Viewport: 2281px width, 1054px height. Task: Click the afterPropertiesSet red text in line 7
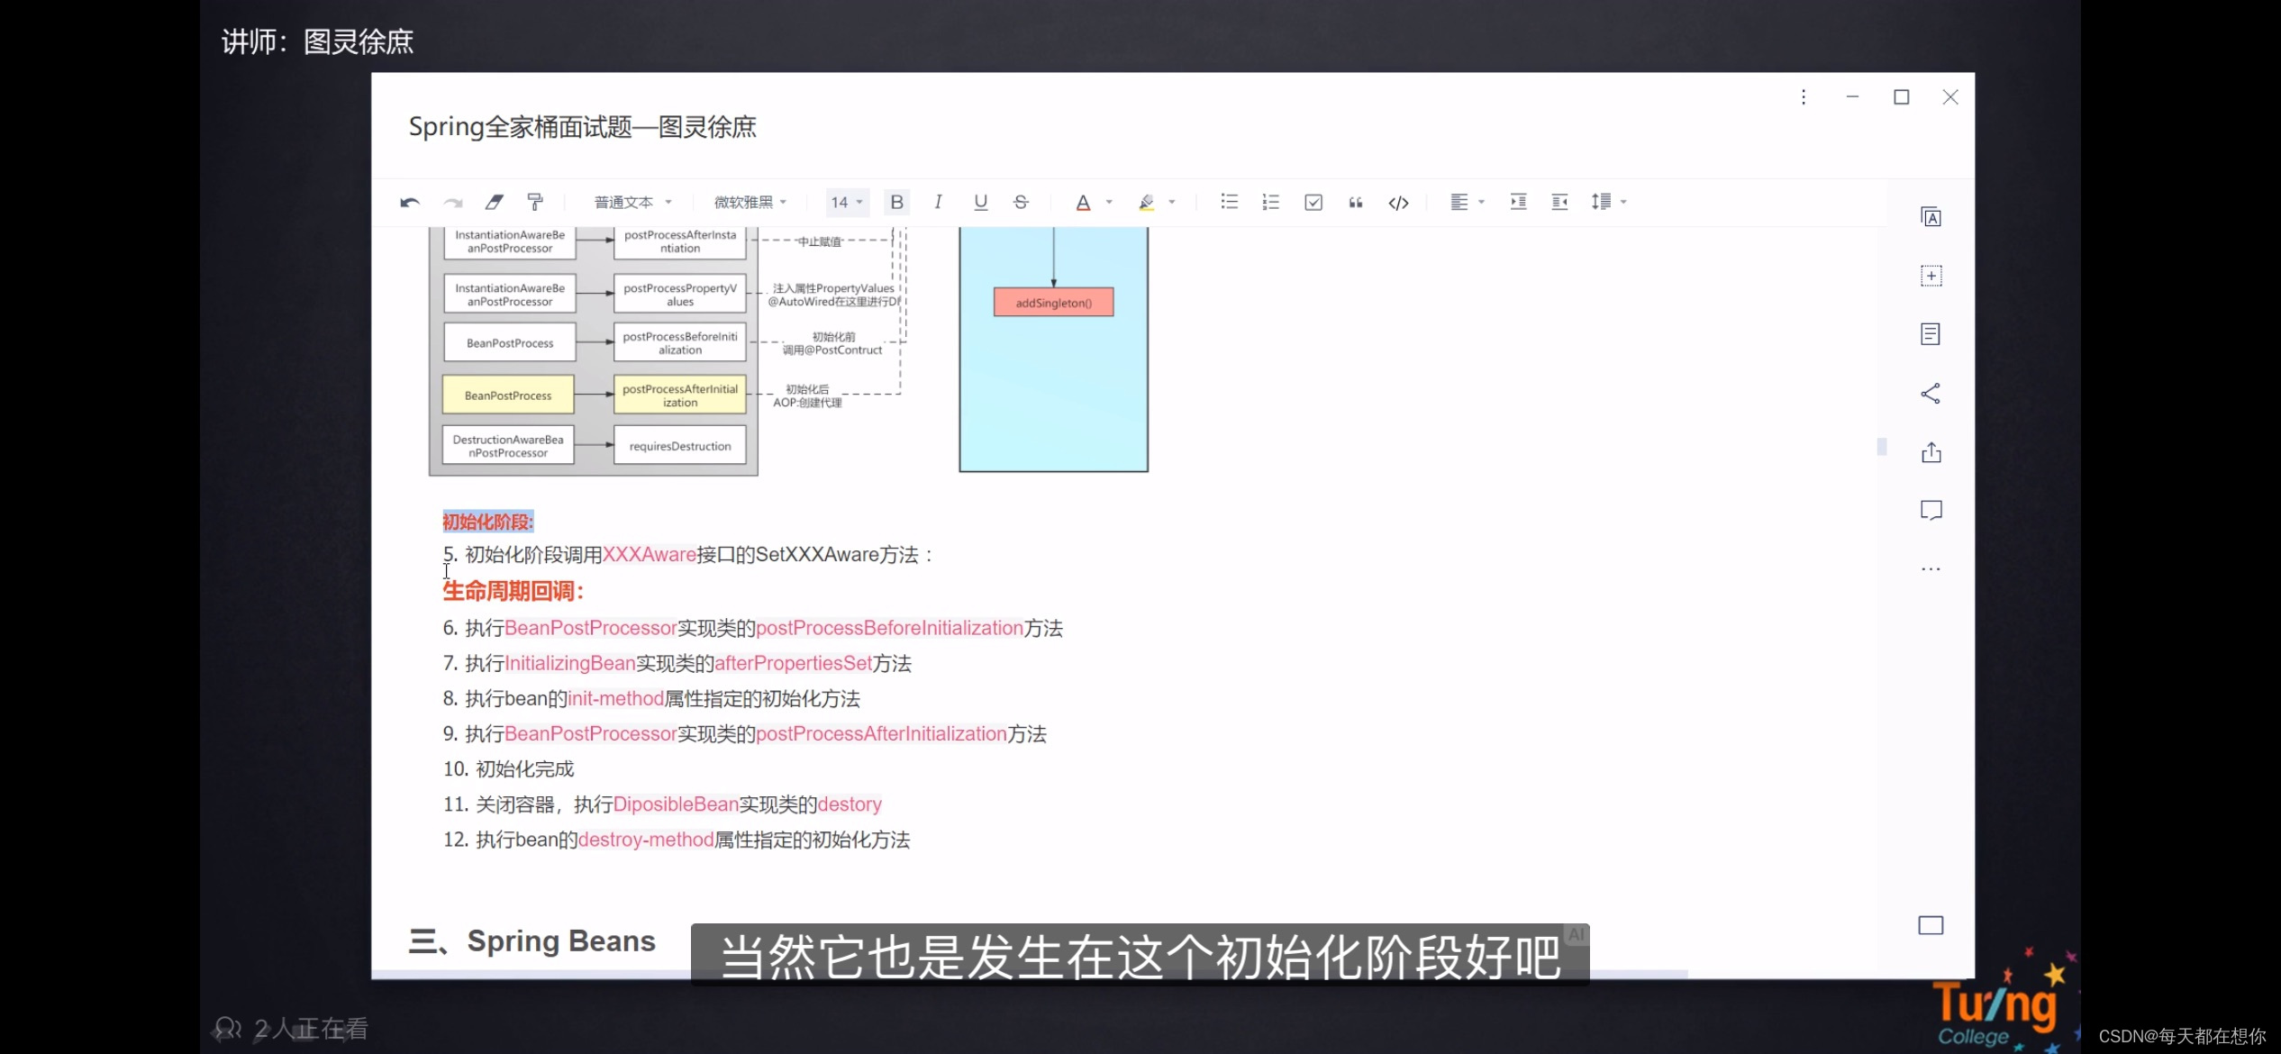click(x=793, y=664)
